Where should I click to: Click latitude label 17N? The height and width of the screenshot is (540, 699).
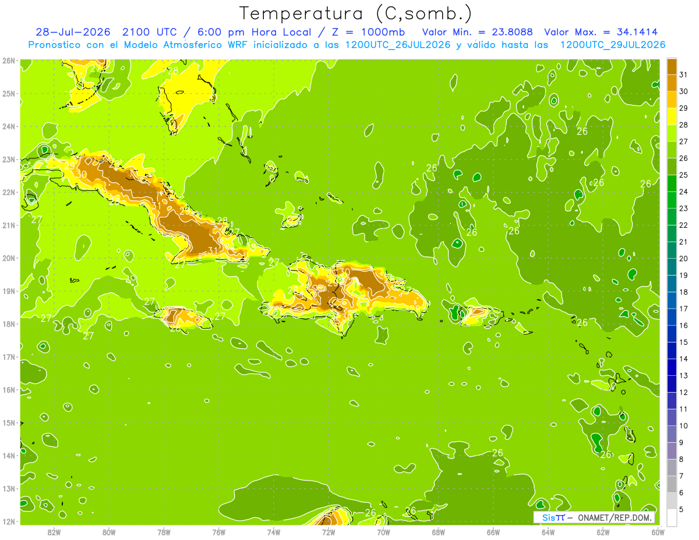8,357
